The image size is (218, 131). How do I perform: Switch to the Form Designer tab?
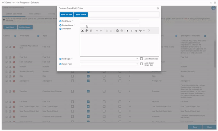(x=35, y=14)
